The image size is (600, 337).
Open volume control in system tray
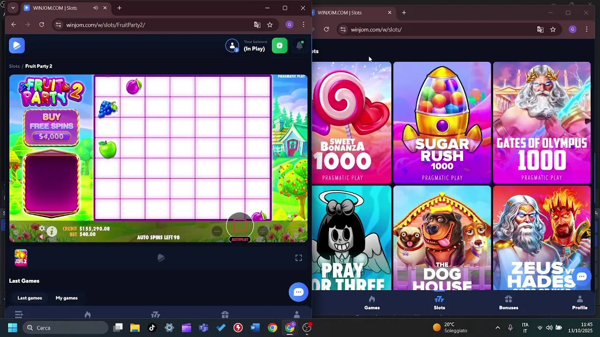[549, 328]
